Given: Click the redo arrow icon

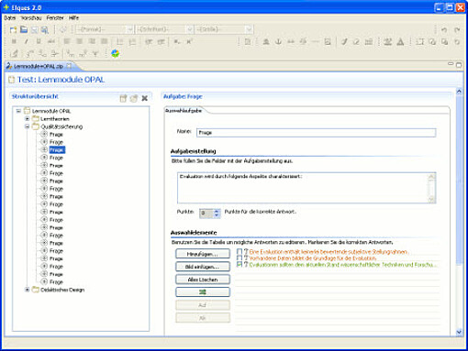Looking at the screenshot, I should point(457,29).
